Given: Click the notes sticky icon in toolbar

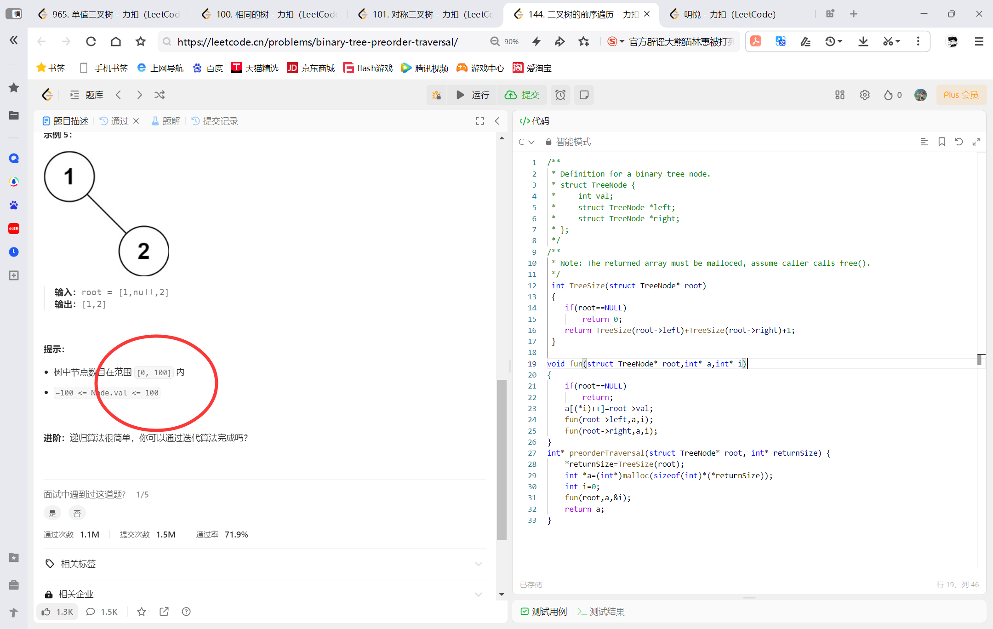Looking at the screenshot, I should [584, 95].
